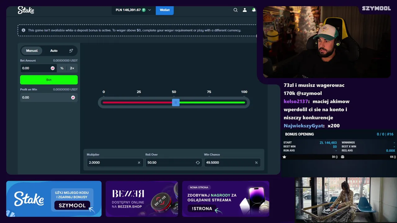Click the deposit bonus notice text
Image resolution: width=397 pixels, height=223 pixels.
[x=134, y=30]
